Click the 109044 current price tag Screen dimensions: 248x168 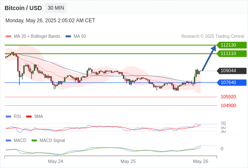(x=232, y=71)
